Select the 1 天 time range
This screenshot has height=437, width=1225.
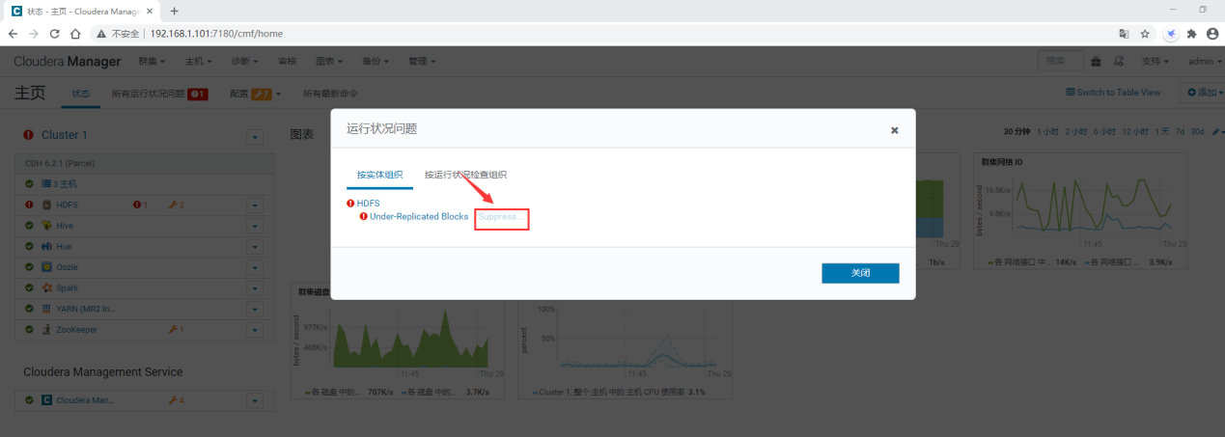pyautogui.click(x=1163, y=131)
